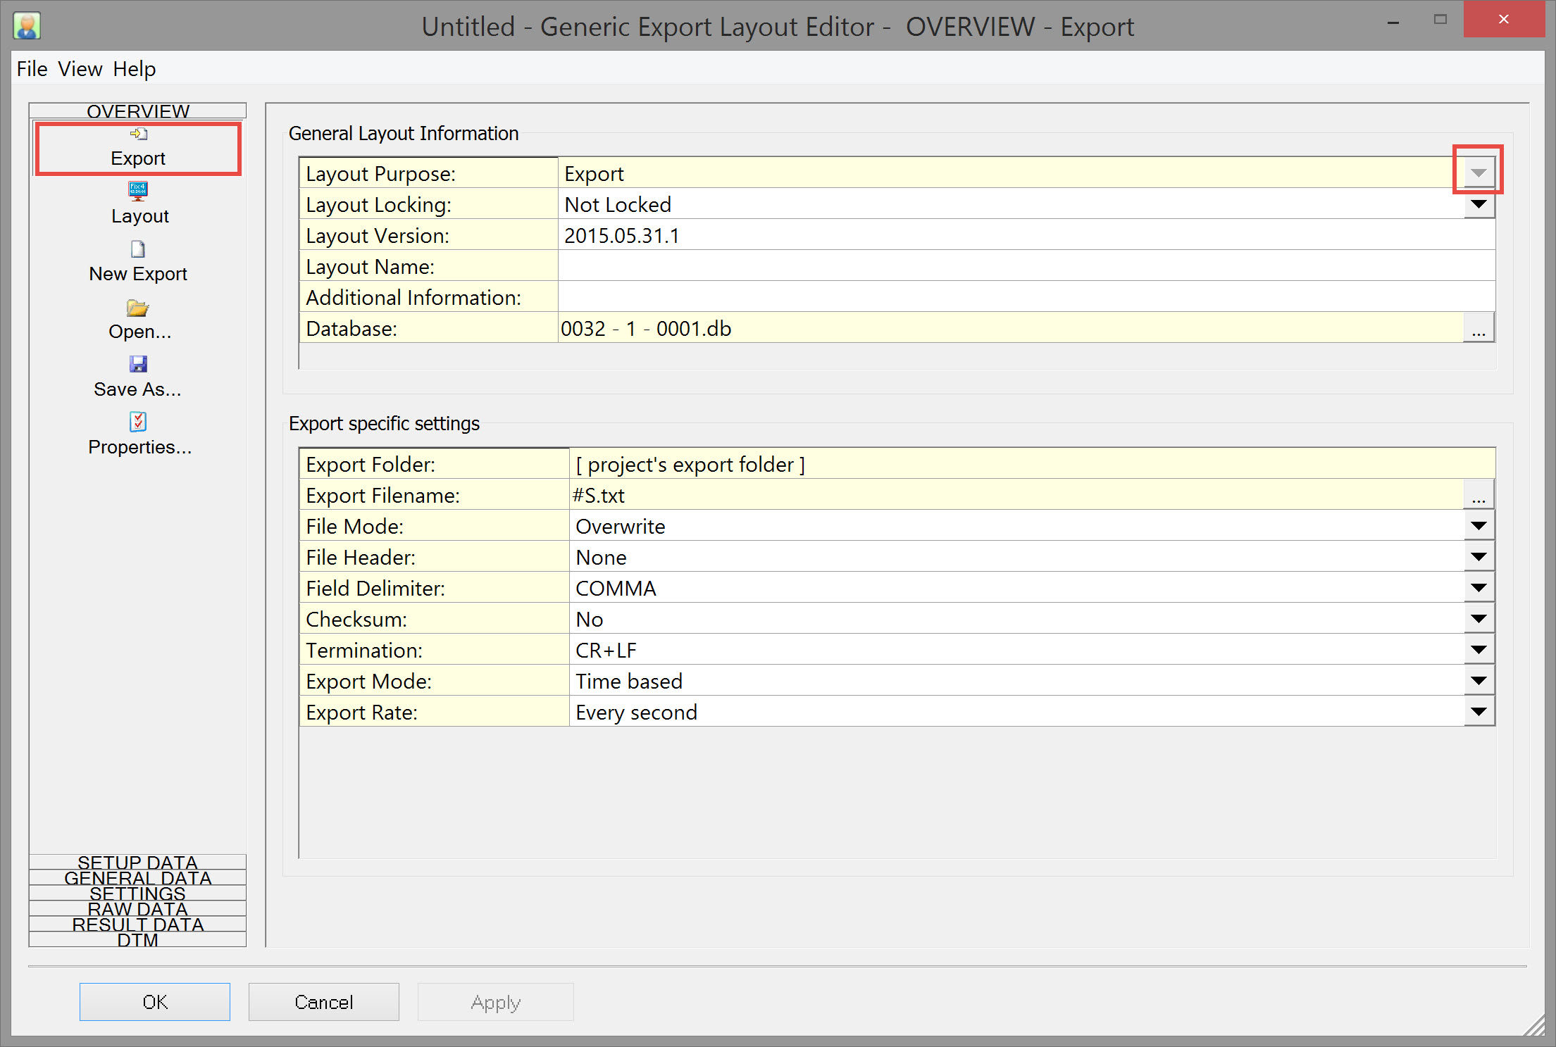Screen dimensions: 1556x1047
Task: Click the Save As... floppy disk icon
Action: point(138,364)
